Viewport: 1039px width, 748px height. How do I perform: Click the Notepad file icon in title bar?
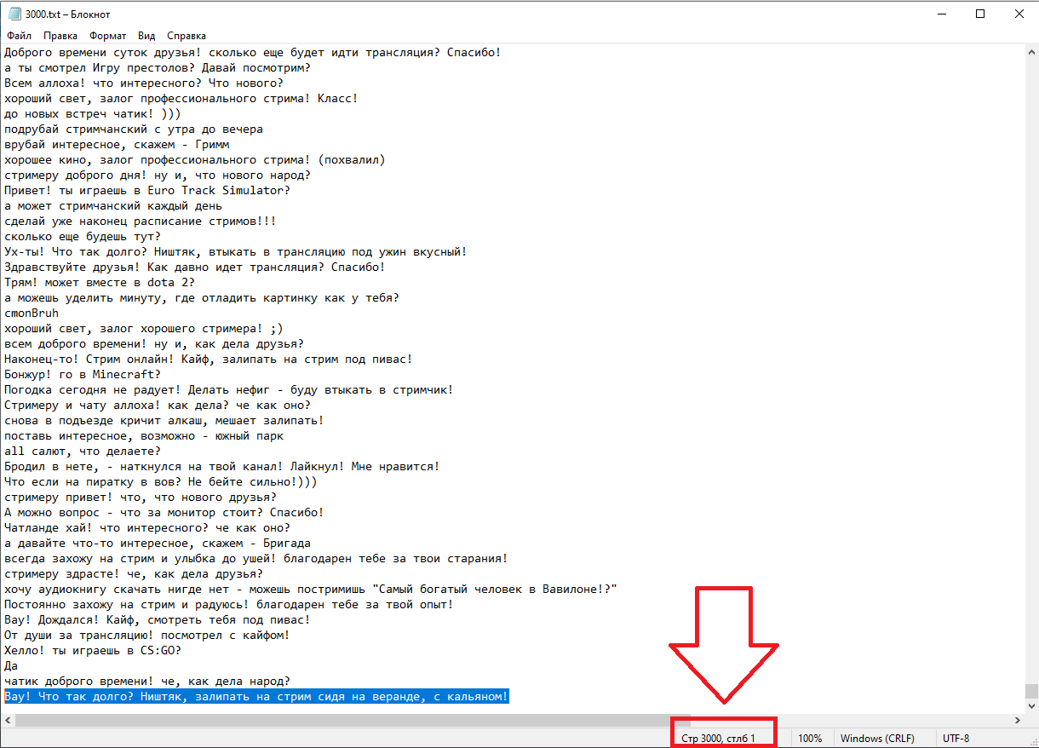pos(14,14)
